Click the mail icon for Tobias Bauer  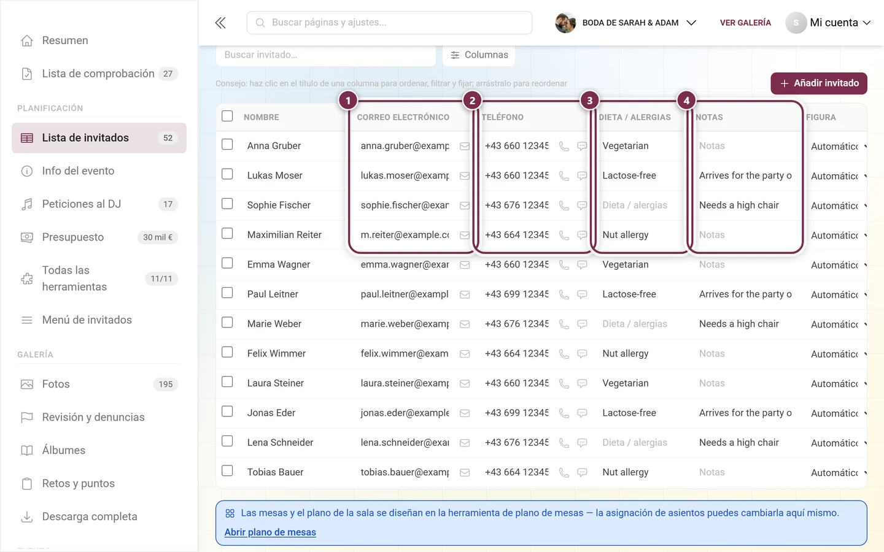[465, 472]
